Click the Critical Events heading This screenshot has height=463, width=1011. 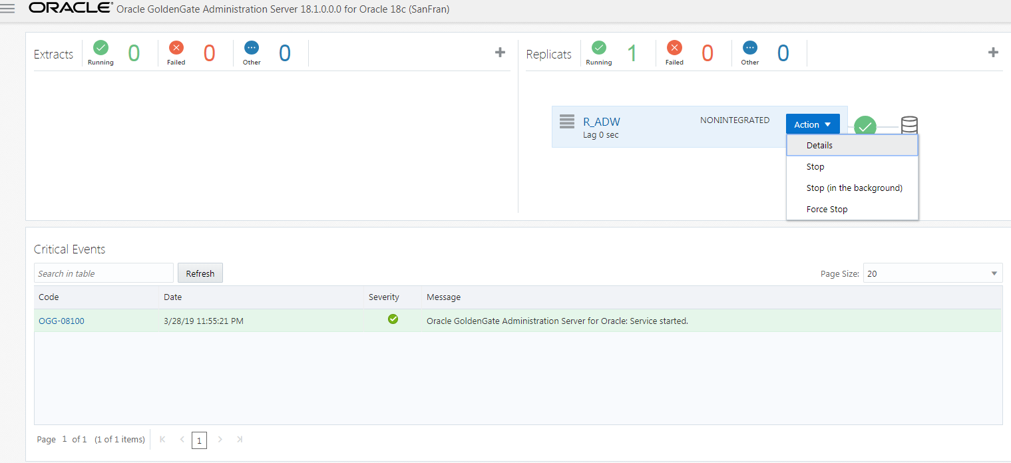[x=69, y=249]
